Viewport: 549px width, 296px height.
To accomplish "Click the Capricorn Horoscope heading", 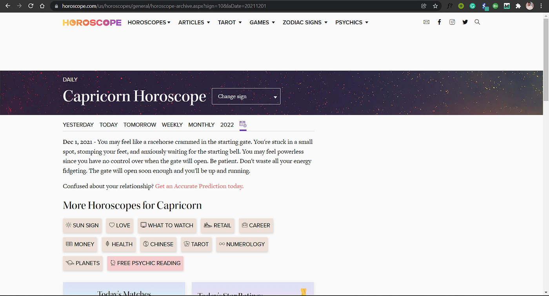I will click(135, 96).
